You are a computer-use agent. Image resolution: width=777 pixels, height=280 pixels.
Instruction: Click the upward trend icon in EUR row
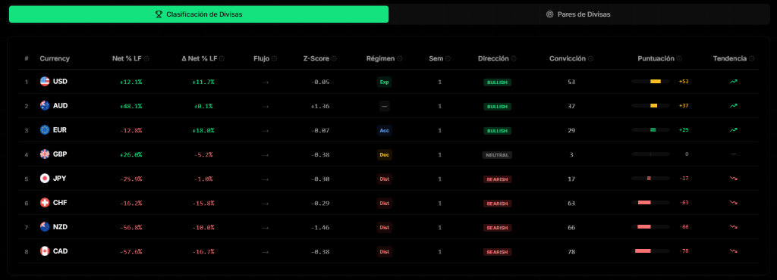point(734,130)
